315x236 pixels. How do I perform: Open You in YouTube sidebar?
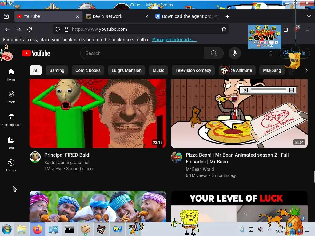point(11,143)
